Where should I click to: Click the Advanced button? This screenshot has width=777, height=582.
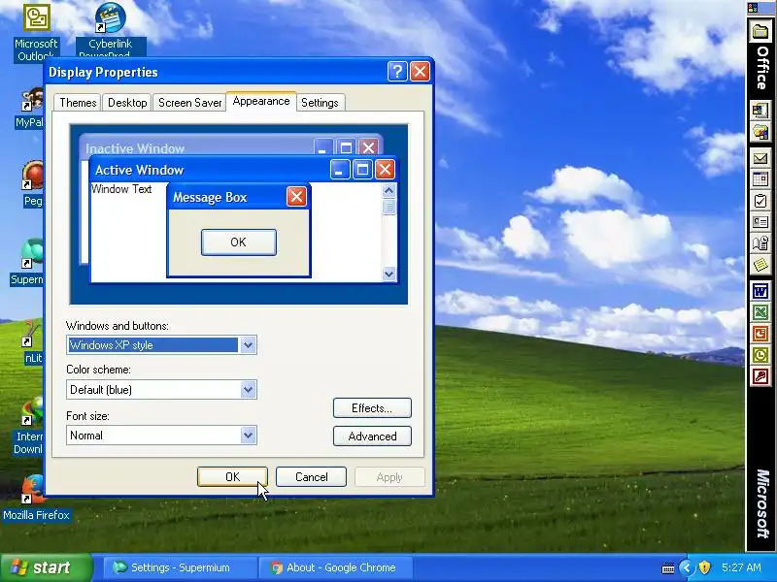click(372, 436)
